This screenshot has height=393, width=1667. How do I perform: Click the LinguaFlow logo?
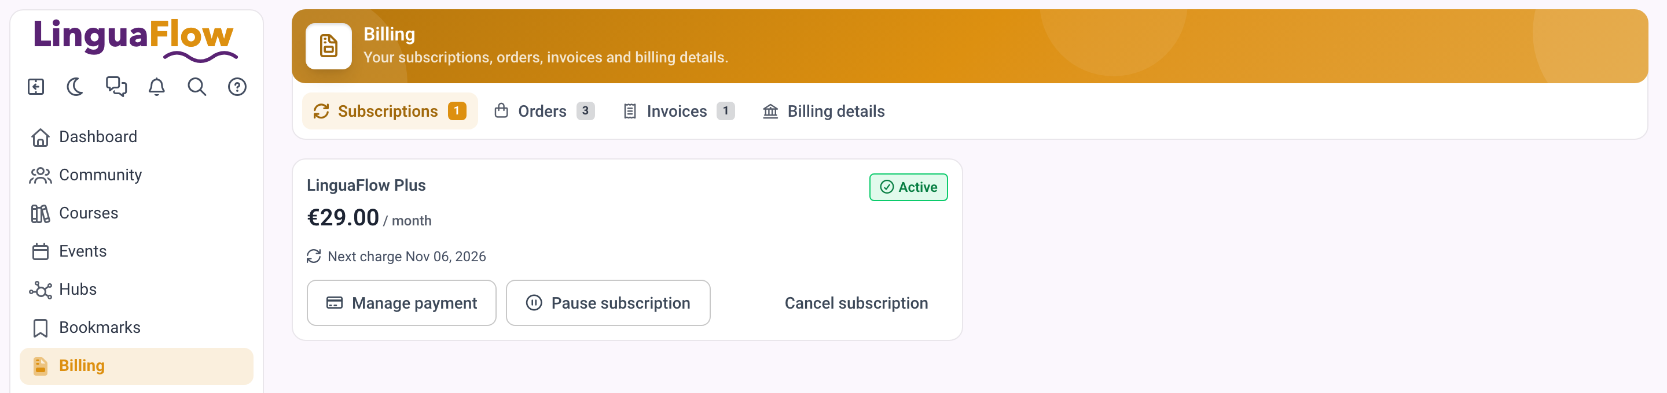click(x=135, y=39)
